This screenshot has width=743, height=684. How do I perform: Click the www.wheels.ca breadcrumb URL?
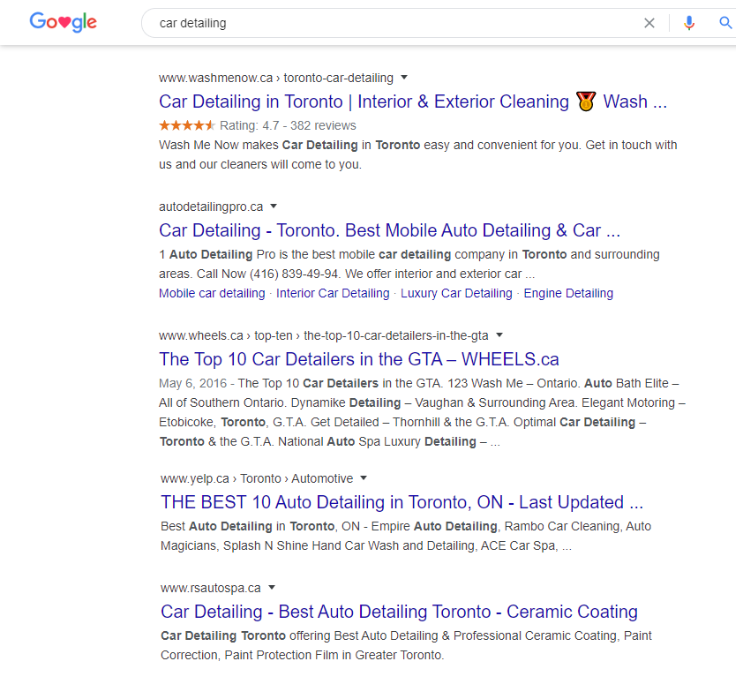323,335
